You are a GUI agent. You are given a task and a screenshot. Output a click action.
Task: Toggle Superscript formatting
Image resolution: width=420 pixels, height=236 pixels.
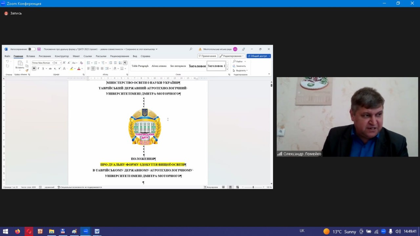59,69
